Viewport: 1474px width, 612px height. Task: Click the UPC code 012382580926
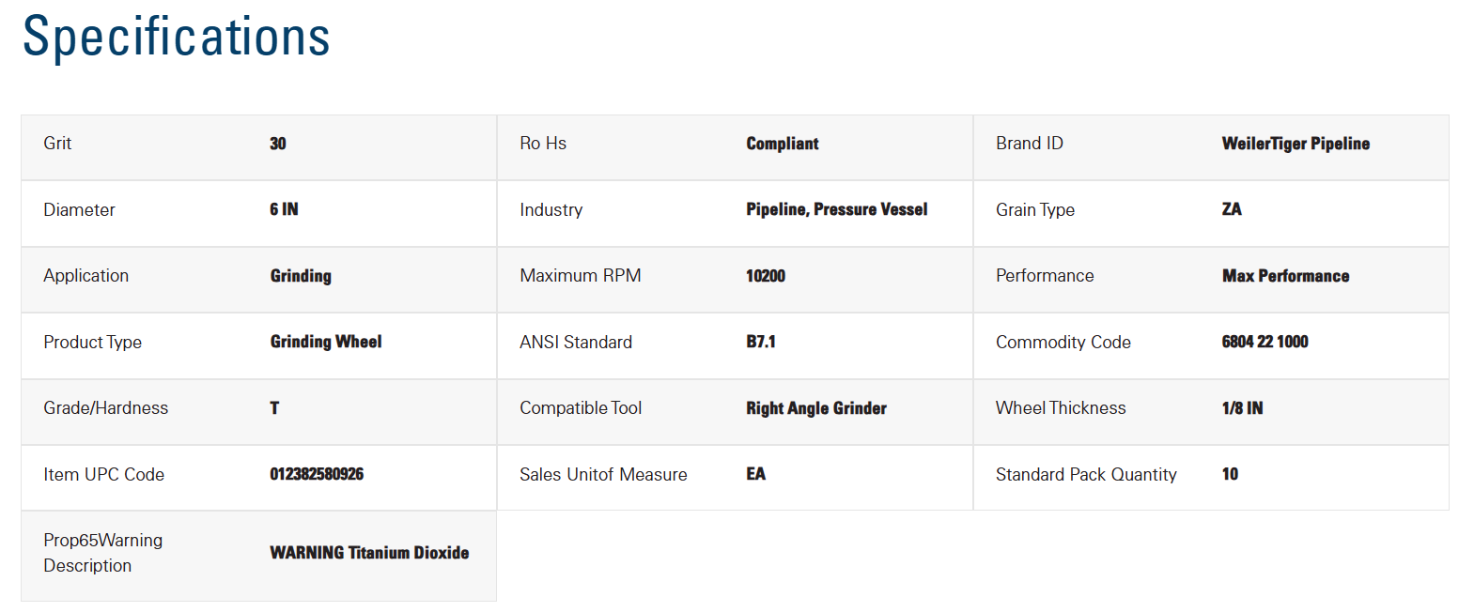tap(317, 474)
